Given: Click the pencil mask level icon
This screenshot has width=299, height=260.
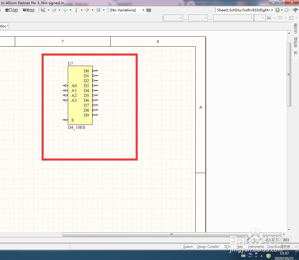Looking at the screenshot, I should coord(248,240).
